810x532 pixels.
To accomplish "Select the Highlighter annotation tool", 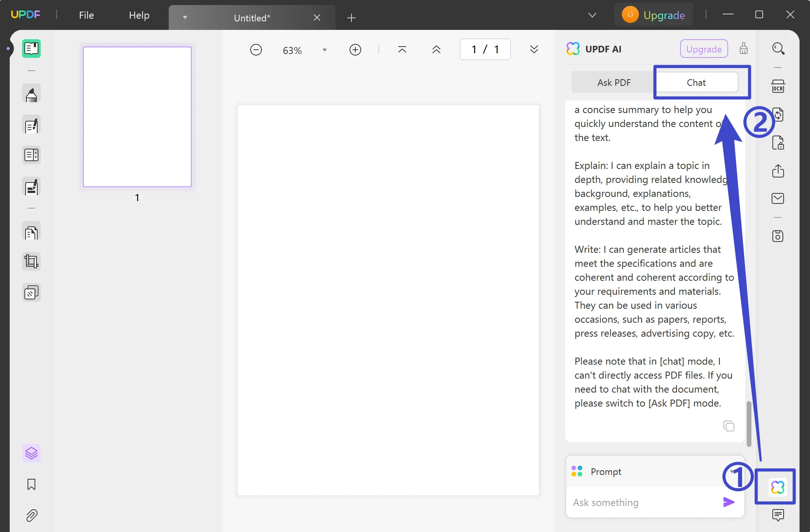I will coord(31,93).
